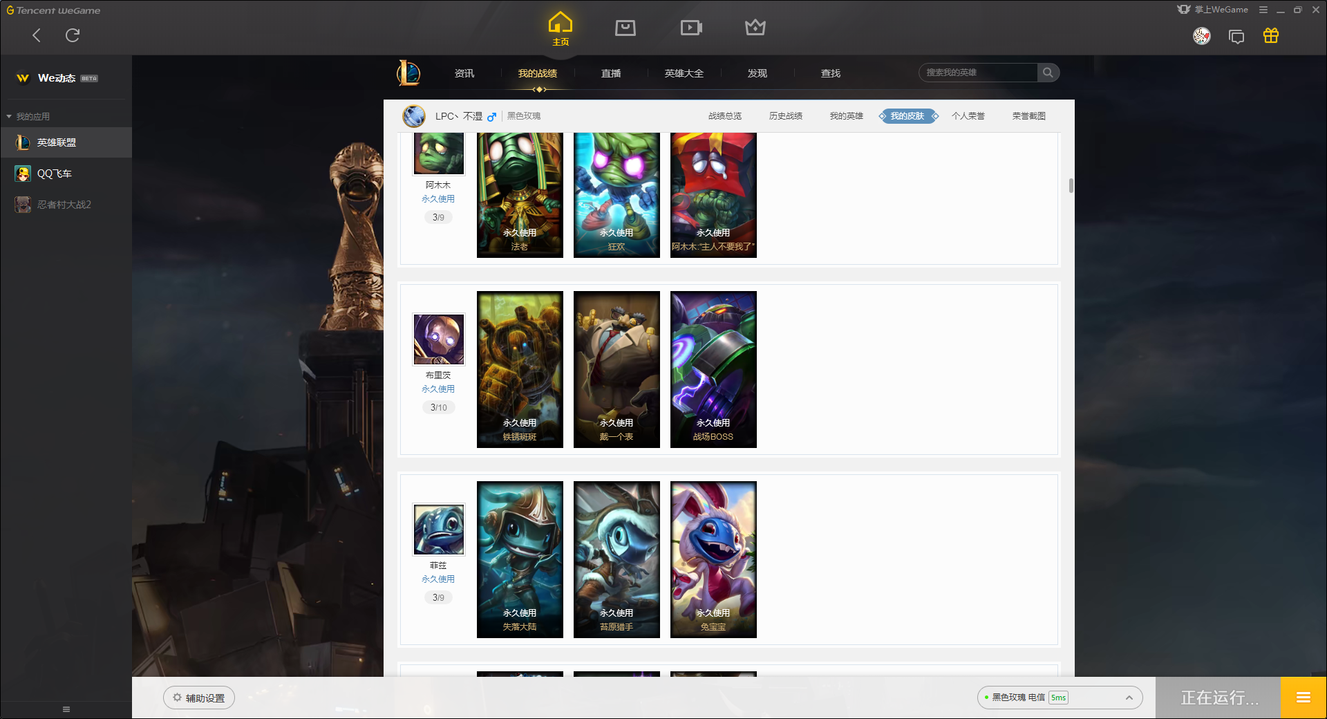Open the 铁锈斑斑 skin card
The image size is (1327, 719).
520,369
